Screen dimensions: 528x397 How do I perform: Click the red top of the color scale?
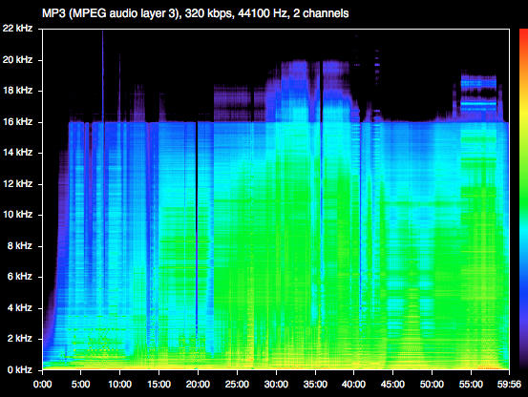[523, 37]
